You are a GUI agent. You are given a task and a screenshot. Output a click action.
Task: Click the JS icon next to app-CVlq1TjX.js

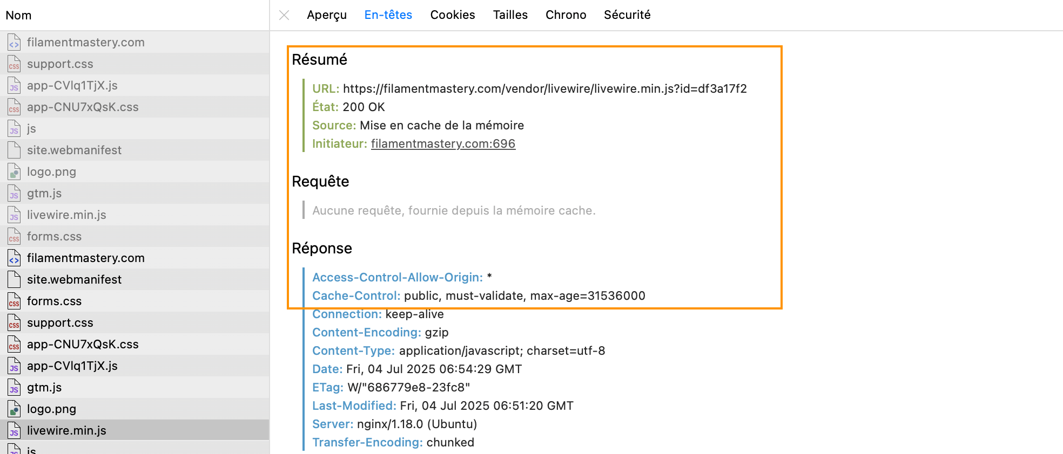pyautogui.click(x=14, y=85)
